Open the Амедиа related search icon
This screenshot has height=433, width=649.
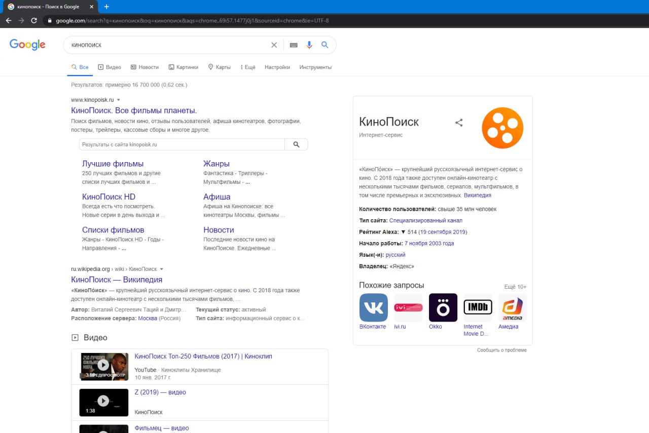click(x=513, y=307)
